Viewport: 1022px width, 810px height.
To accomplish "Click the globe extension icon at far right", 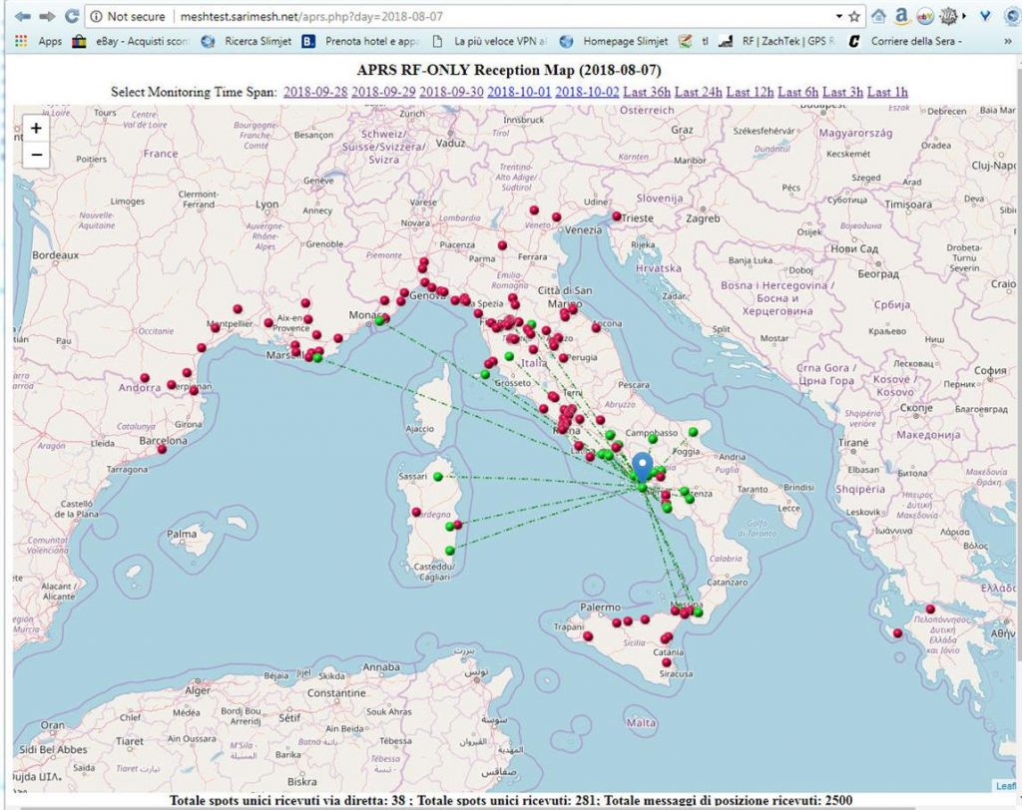I will click(x=1011, y=16).
